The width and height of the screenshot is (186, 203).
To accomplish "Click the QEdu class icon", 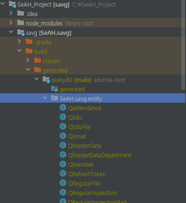I will tap(63, 117).
